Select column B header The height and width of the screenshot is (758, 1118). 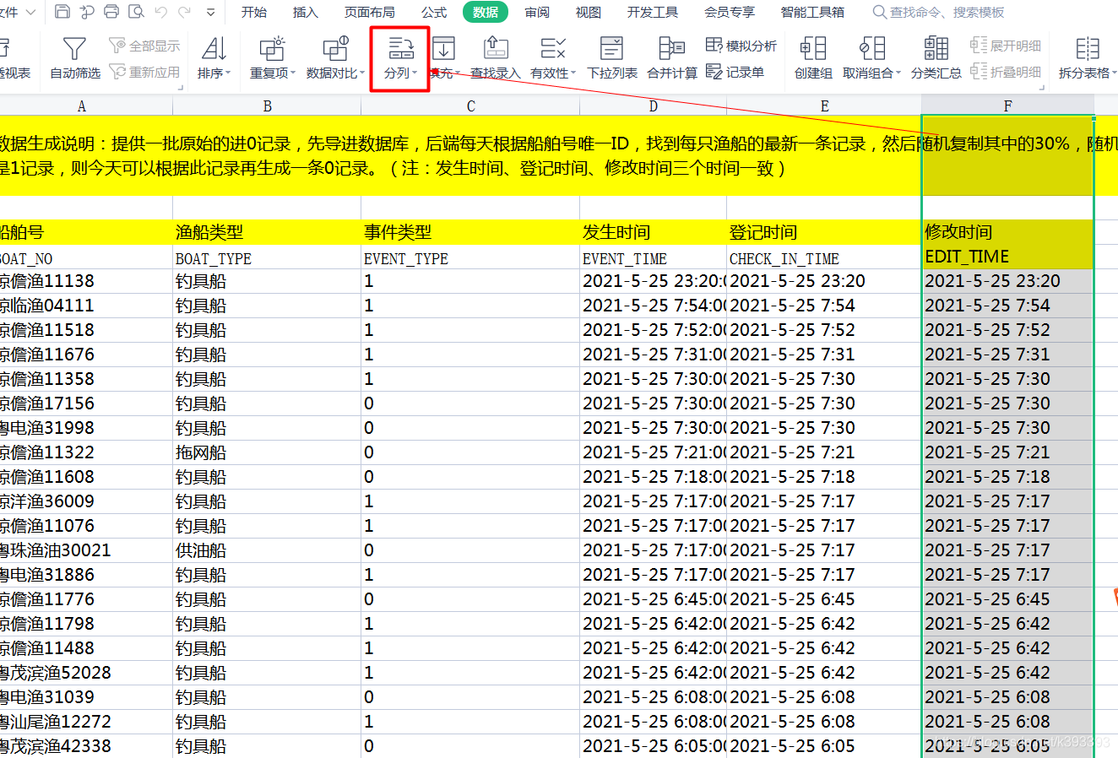coord(267,106)
